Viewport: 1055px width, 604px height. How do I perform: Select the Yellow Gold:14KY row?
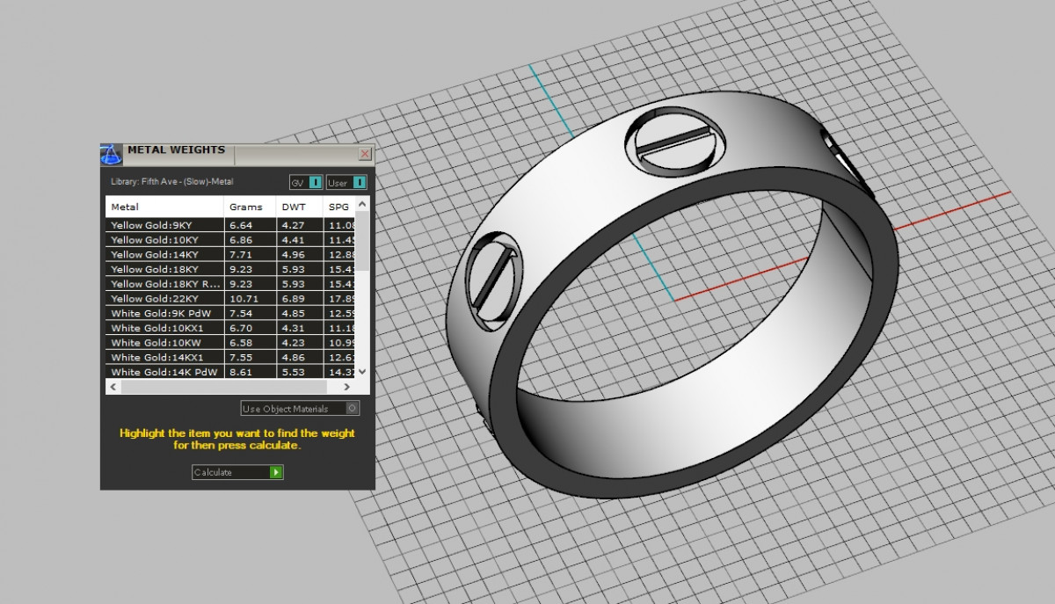coord(164,254)
